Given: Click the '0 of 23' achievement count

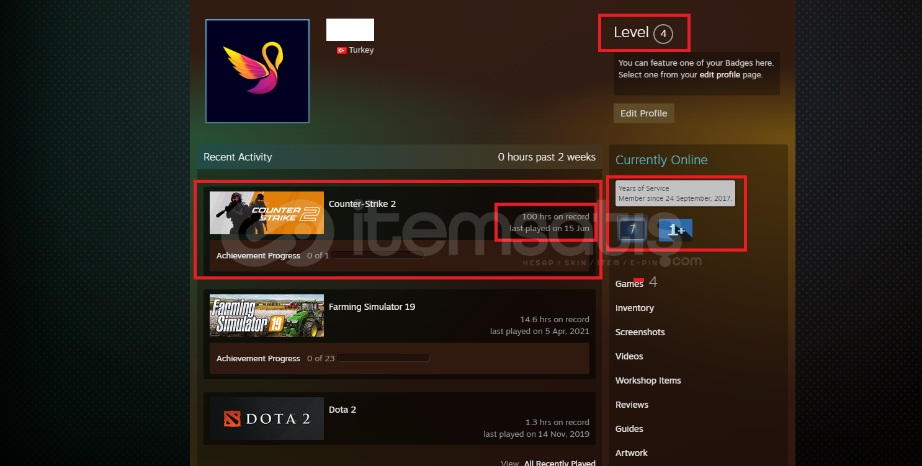Looking at the screenshot, I should [321, 358].
